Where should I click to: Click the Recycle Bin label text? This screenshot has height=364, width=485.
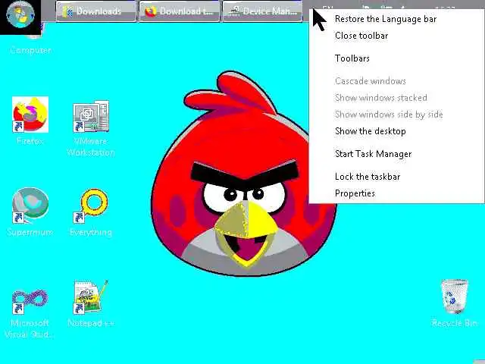click(455, 323)
